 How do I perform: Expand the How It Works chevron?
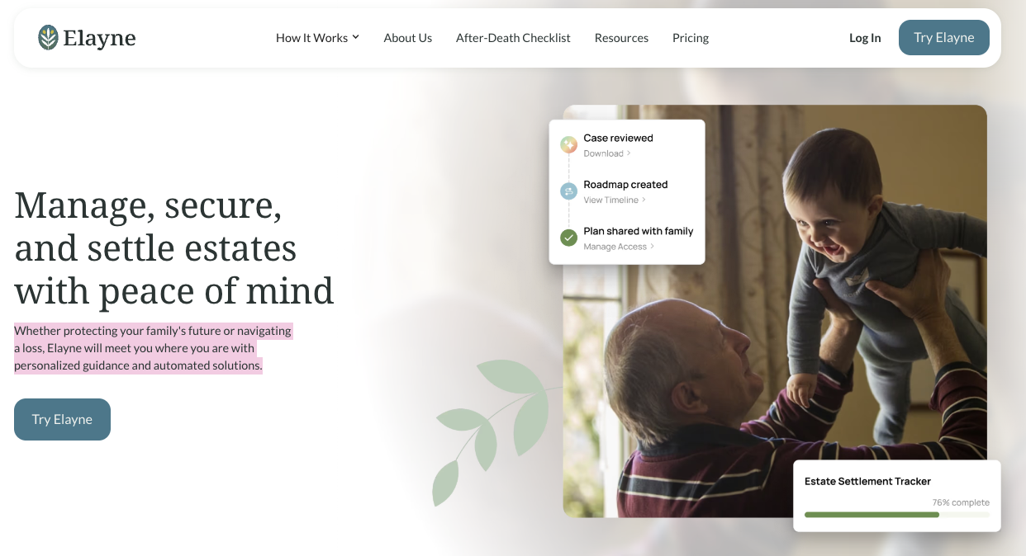pyautogui.click(x=355, y=37)
